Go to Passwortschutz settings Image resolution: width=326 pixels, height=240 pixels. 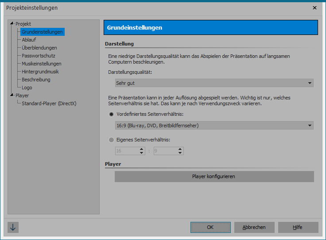[39, 56]
